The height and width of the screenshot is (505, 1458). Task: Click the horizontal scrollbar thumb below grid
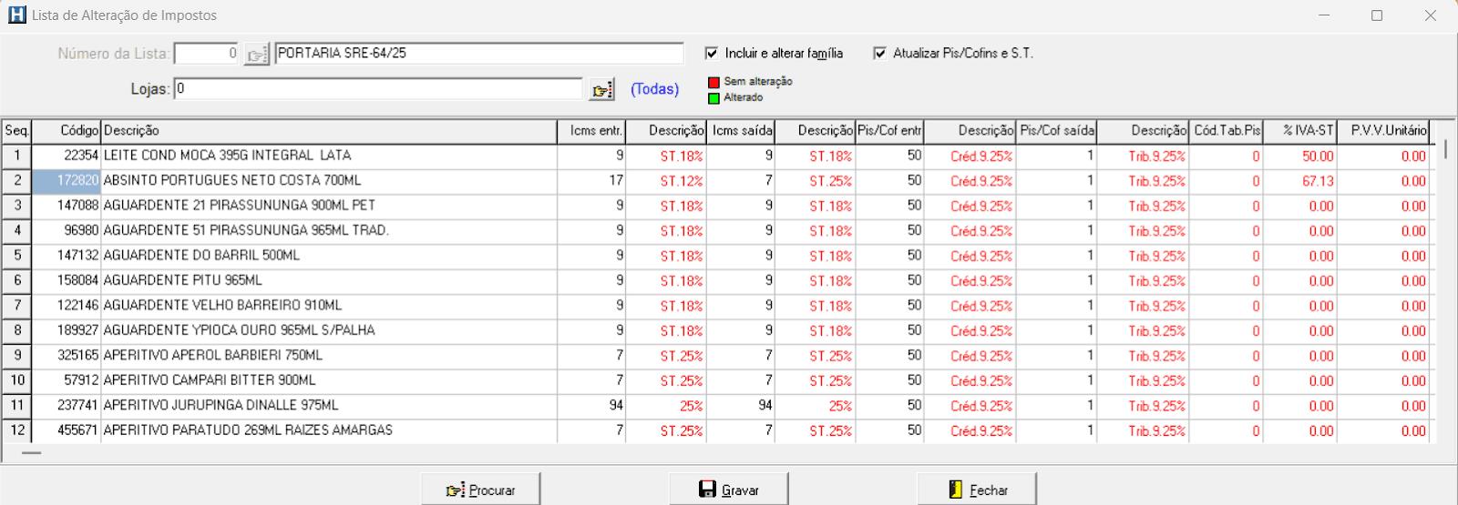pyautogui.click(x=32, y=452)
